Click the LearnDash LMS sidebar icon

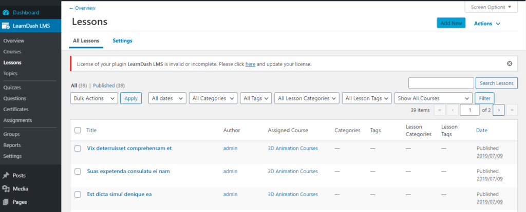point(6,26)
